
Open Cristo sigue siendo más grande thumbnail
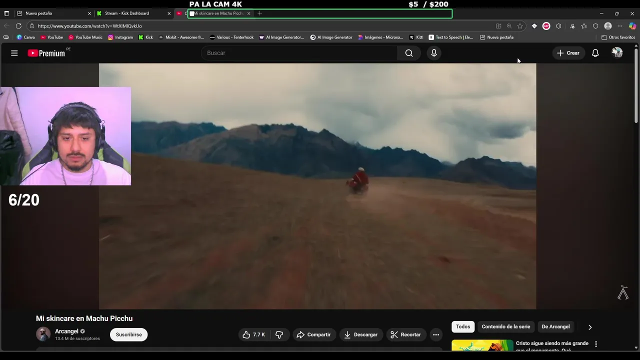[482, 345]
